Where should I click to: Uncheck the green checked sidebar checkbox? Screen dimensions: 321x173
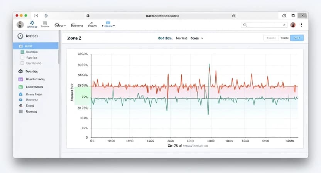click(22, 52)
